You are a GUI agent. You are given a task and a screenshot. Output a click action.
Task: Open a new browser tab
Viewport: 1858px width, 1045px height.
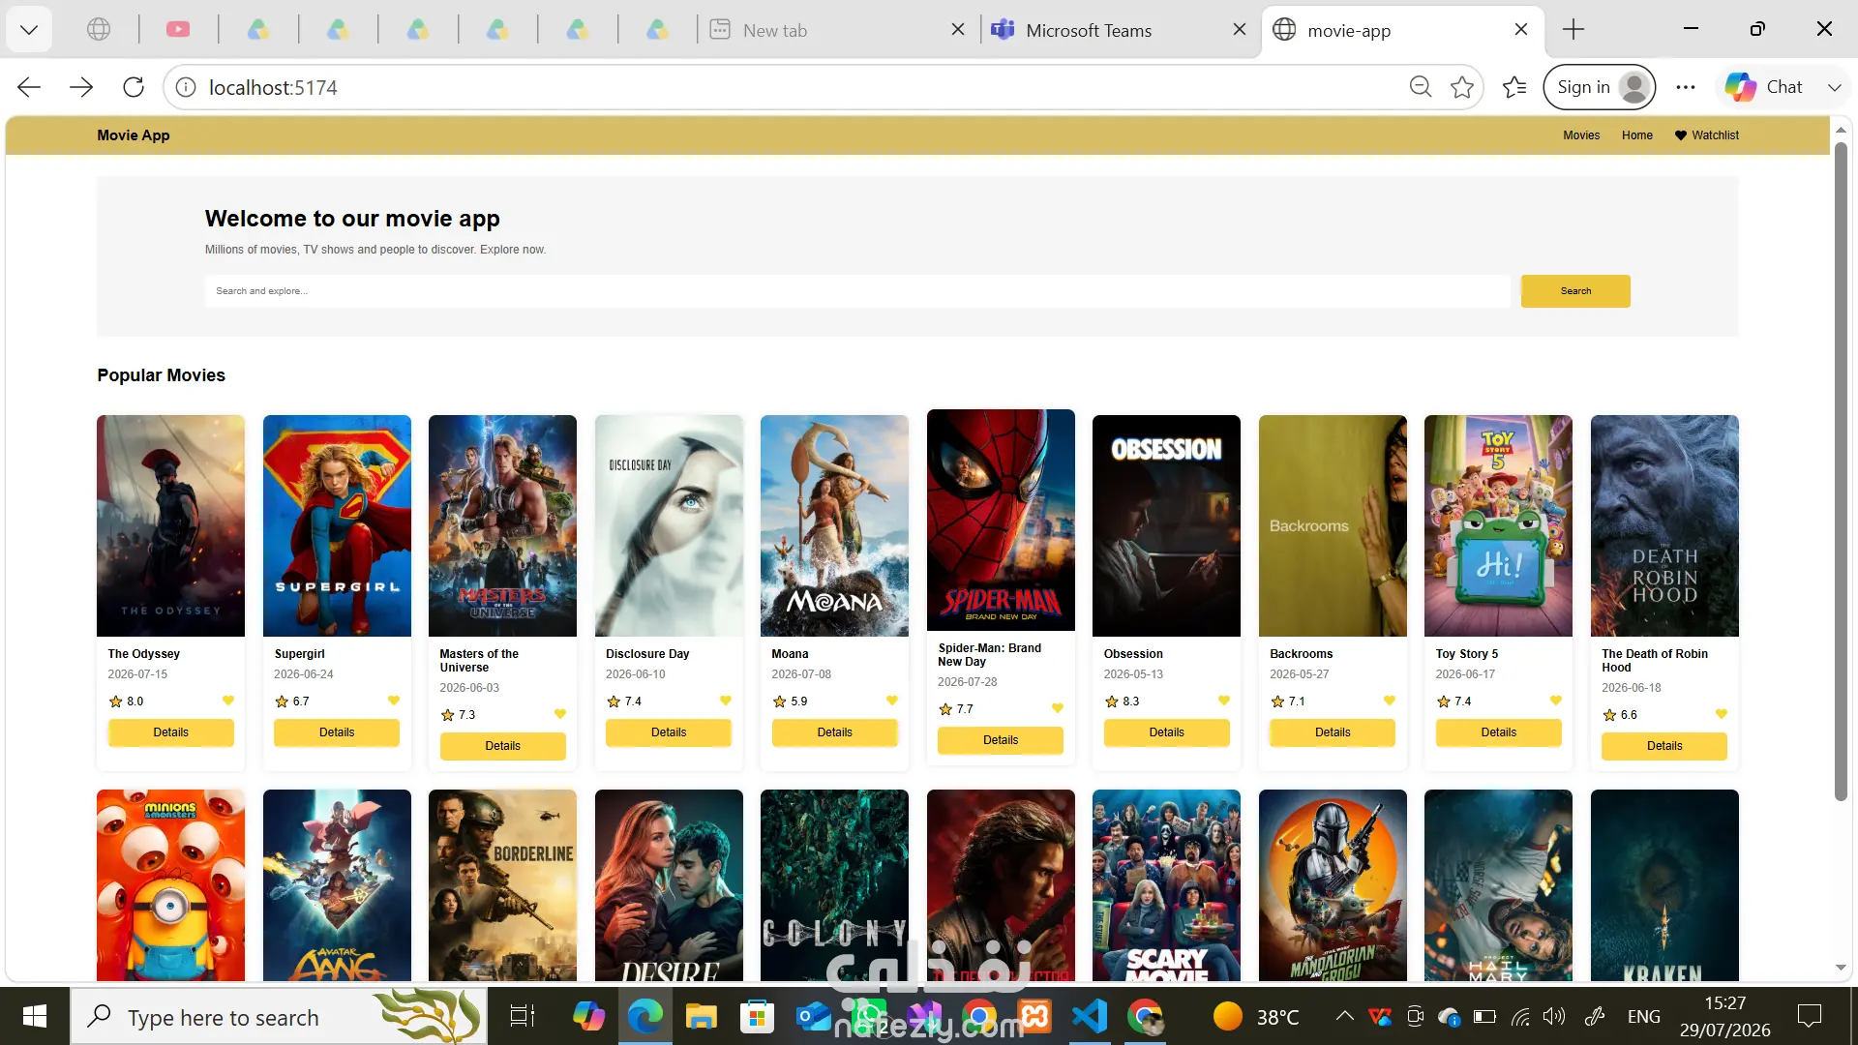point(1573,30)
